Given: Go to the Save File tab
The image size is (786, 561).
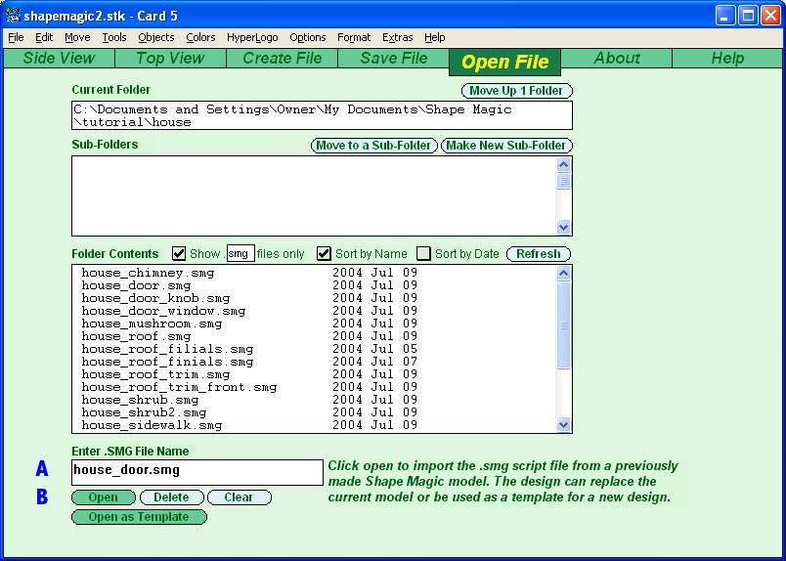Looking at the screenshot, I should click(x=393, y=58).
